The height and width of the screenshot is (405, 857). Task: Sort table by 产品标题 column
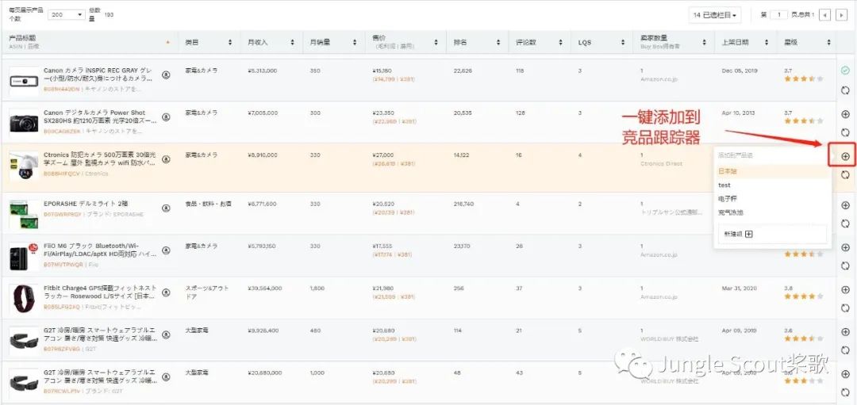(167, 42)
